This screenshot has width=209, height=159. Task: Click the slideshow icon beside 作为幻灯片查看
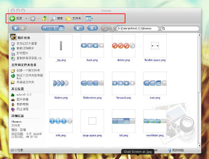coord(13,44)
